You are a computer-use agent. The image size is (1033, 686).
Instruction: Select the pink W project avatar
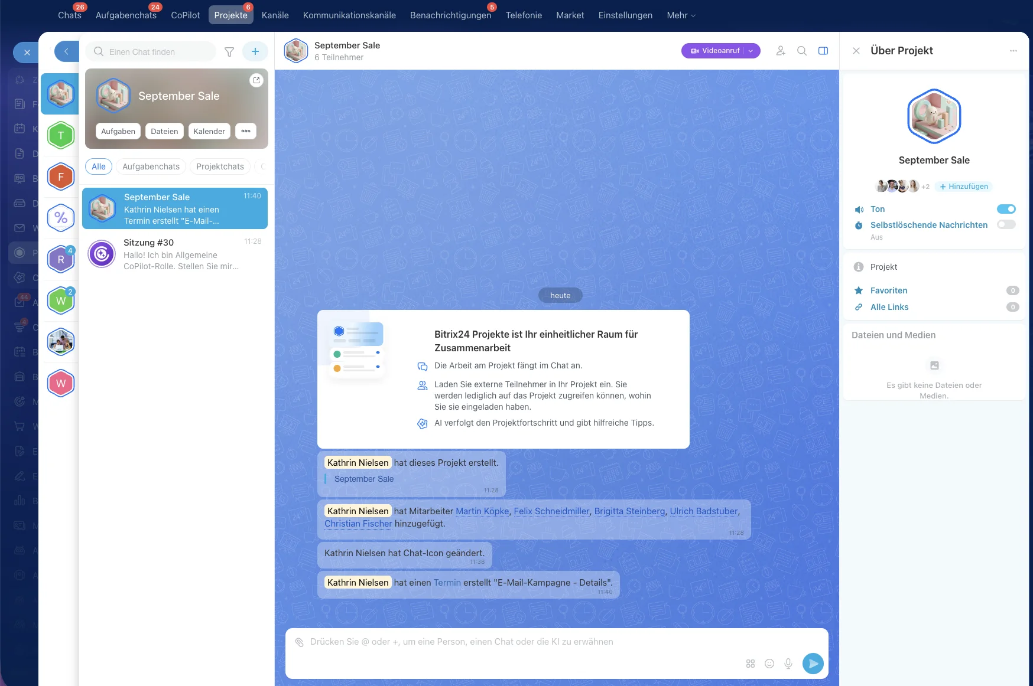click(61, 384)
